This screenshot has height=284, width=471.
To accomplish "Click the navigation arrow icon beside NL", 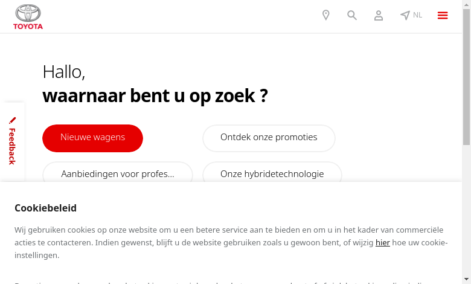I will click(x=405, y=15).
